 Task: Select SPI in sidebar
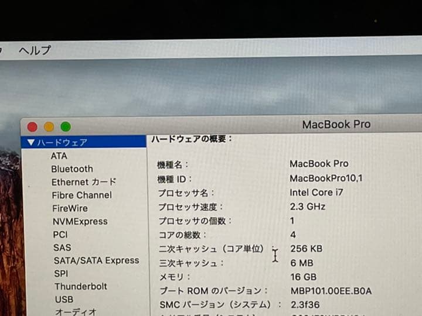61,273
